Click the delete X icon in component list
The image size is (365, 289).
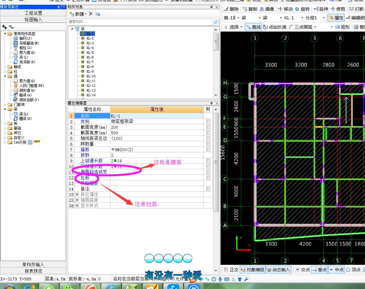point(91,14)
